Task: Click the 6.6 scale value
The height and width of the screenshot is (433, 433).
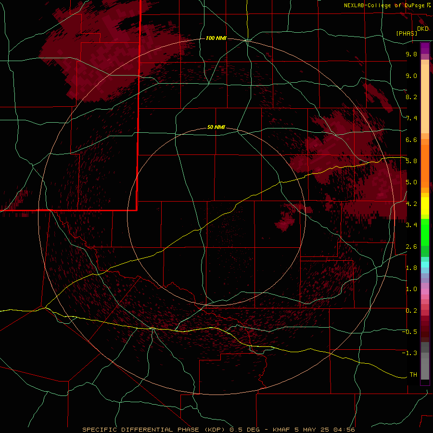Action: tap(411, 140)
